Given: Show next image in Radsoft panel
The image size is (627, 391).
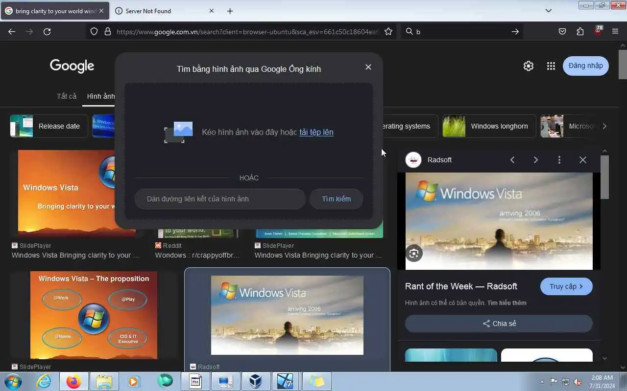Looking at the screenshot, I should pyautogui.click(x=535, y=160).
